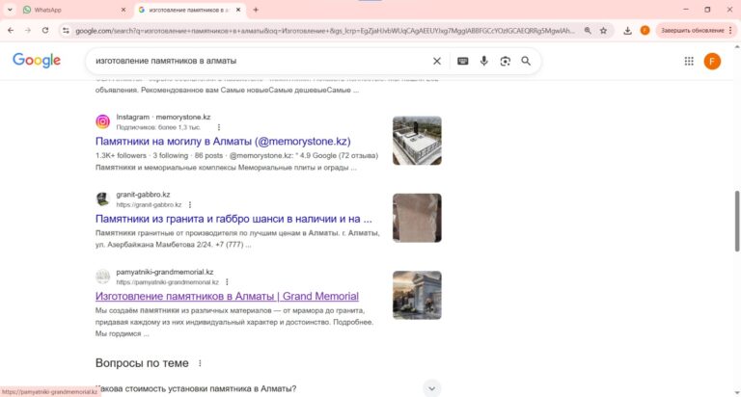Bookmark this page with star icon
Viewport: 741px width, 397px height.
point(603,30)
